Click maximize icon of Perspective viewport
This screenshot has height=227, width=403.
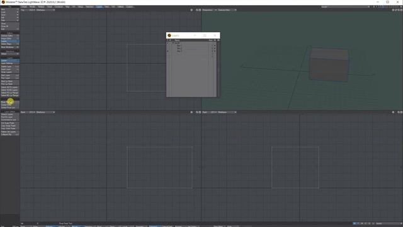coord(402,10)
